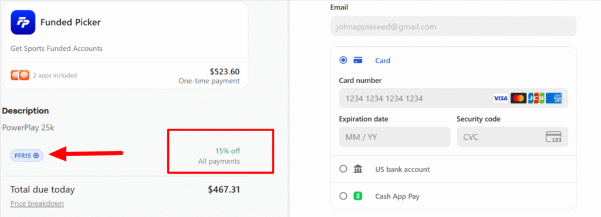This screenshot has height=217, width=601.
Task: Focus the Expiration date MM / YY field
Action: pos(395,137)
